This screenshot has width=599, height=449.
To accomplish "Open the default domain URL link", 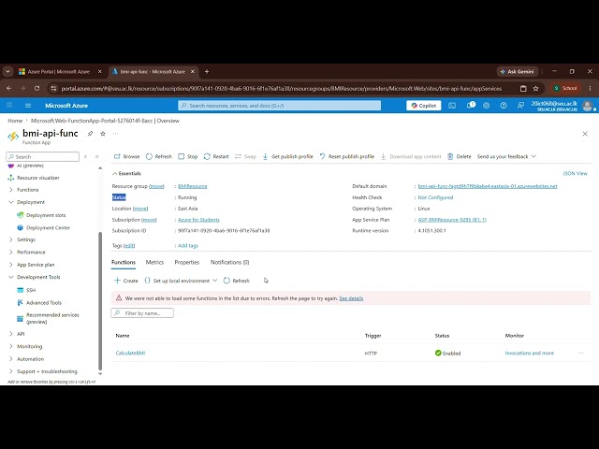I will coord(488,186).
